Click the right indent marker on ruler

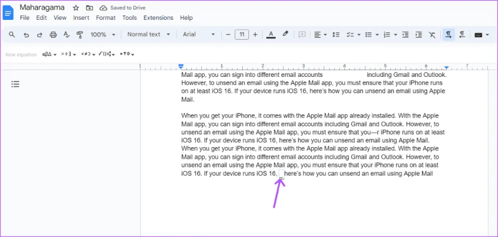click(446, 68)
